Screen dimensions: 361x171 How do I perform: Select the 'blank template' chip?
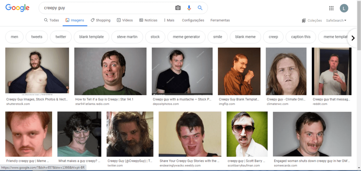[91, 37]
